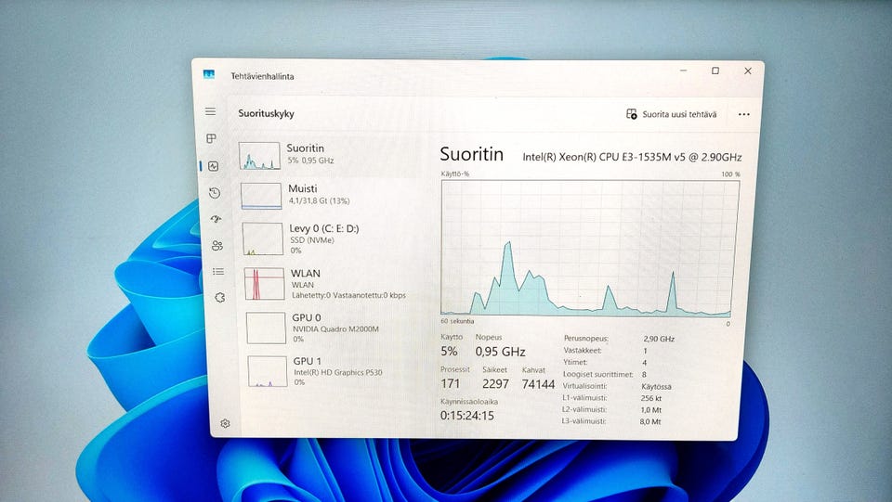Click the 'Tehtävienhallinta' window title
Screen dimensions: 892x502
coord(262,76)
